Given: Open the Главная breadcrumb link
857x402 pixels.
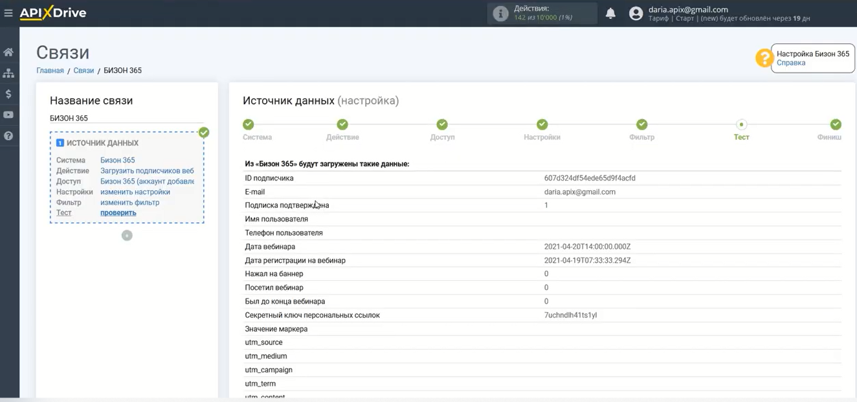Looking at the screenshot, I should 50,71.
